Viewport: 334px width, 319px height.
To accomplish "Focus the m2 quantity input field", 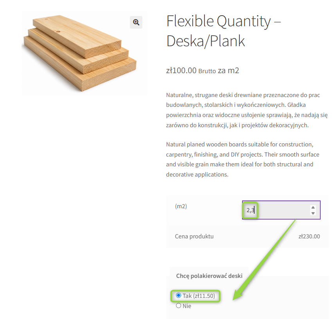I will pyautogui.click(x=281, y=210).
